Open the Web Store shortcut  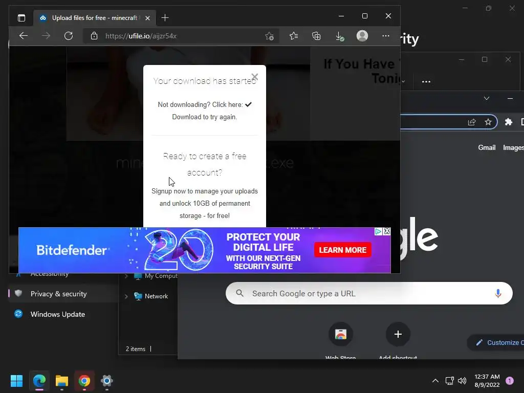click(340, 334)
